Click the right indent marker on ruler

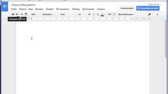pos(134,19)
